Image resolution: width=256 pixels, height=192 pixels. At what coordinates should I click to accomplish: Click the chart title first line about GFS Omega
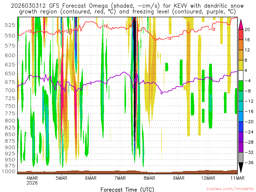click(x=127, y=6)
